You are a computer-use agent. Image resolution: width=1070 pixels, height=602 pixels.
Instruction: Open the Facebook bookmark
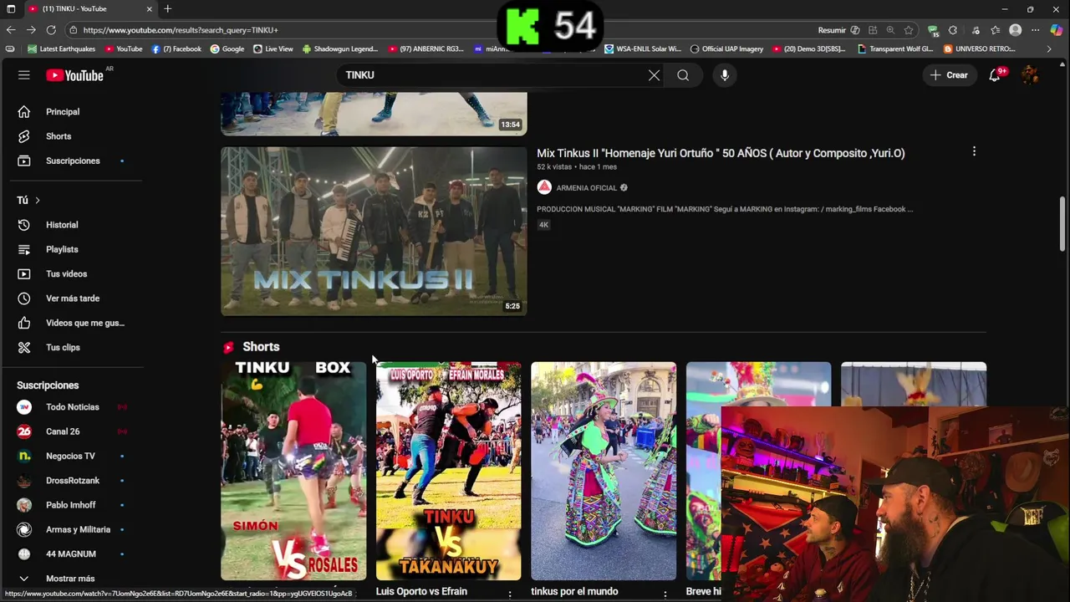tap(176, 49)
